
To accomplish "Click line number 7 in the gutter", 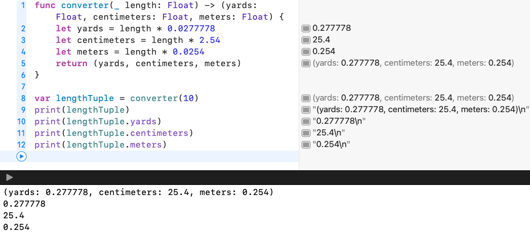I will (x=23, y=86).
